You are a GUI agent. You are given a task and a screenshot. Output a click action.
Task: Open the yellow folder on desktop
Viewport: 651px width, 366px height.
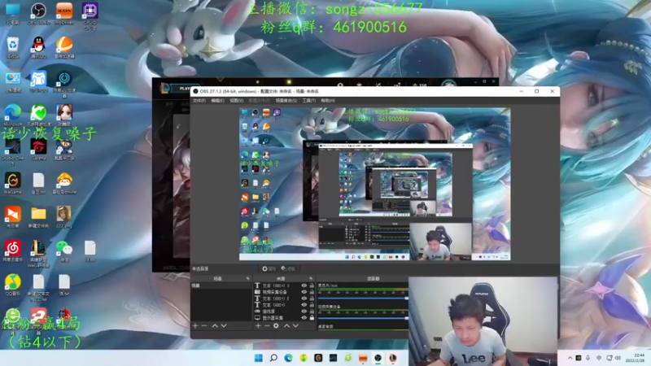[x=38, y=217]
